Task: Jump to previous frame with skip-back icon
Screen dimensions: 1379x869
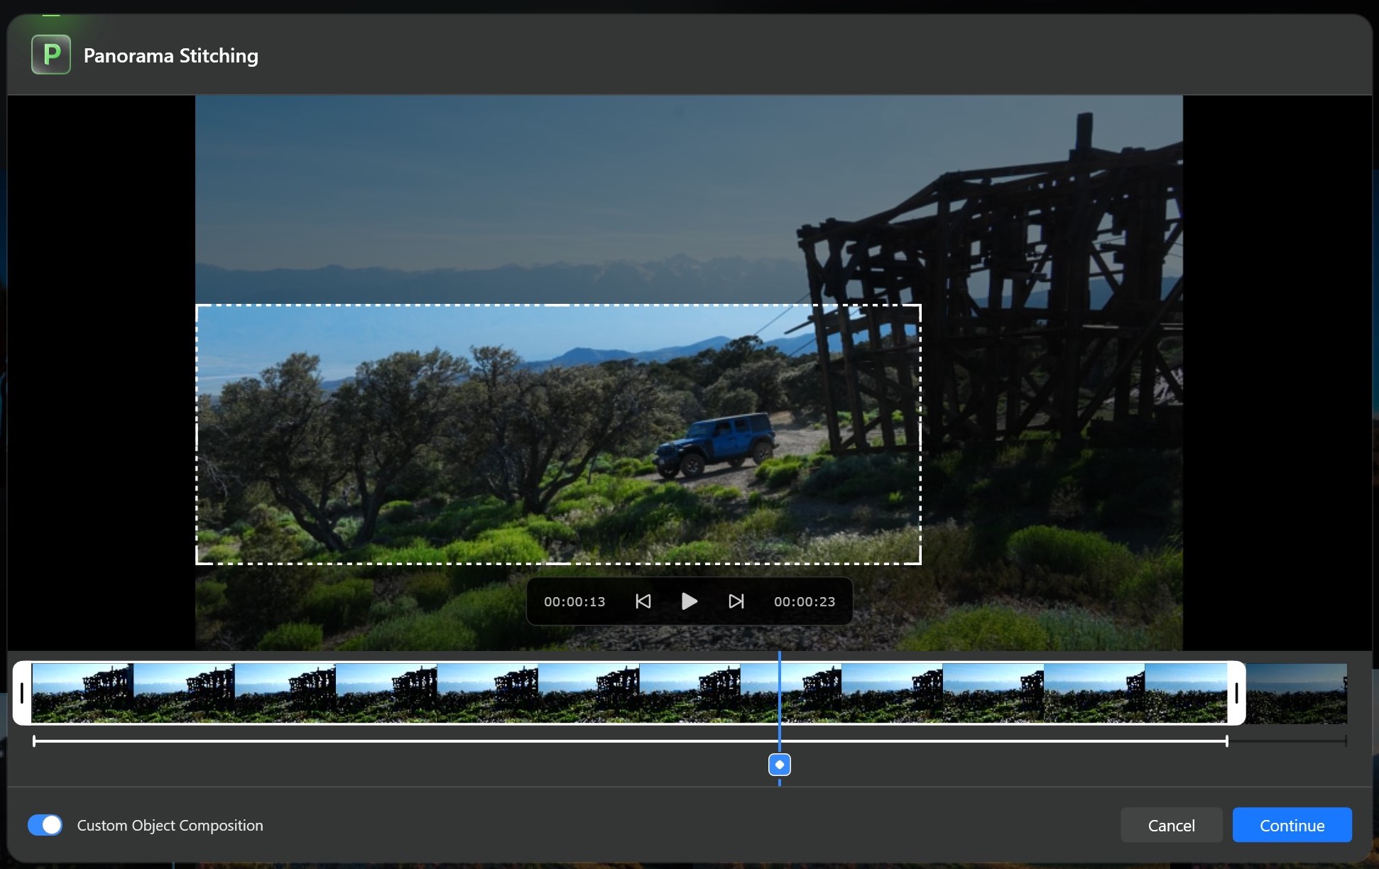Action: pos(642,601)
